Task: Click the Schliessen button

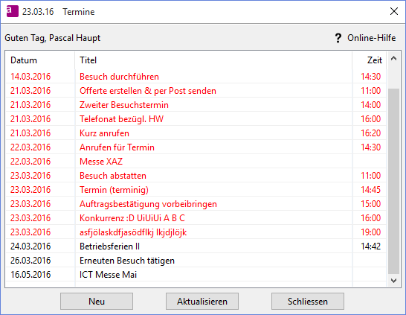Action: pyautogui.click(x=308, y=302)
